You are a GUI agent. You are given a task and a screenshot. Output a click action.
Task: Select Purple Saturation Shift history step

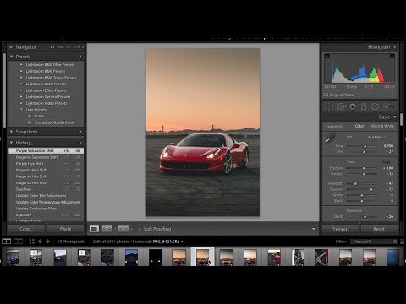tap(46, 151)
